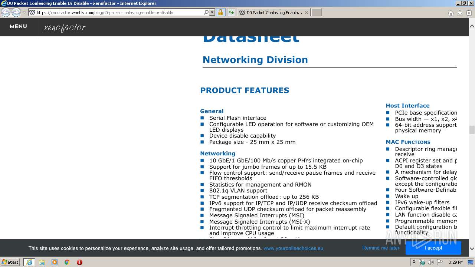
Task: Click the PRODUCT FEATURES heading
Action: tap(245, 90)
